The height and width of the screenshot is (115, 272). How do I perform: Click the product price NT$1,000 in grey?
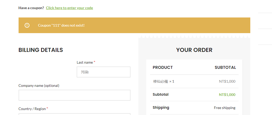tap(227, 81)
